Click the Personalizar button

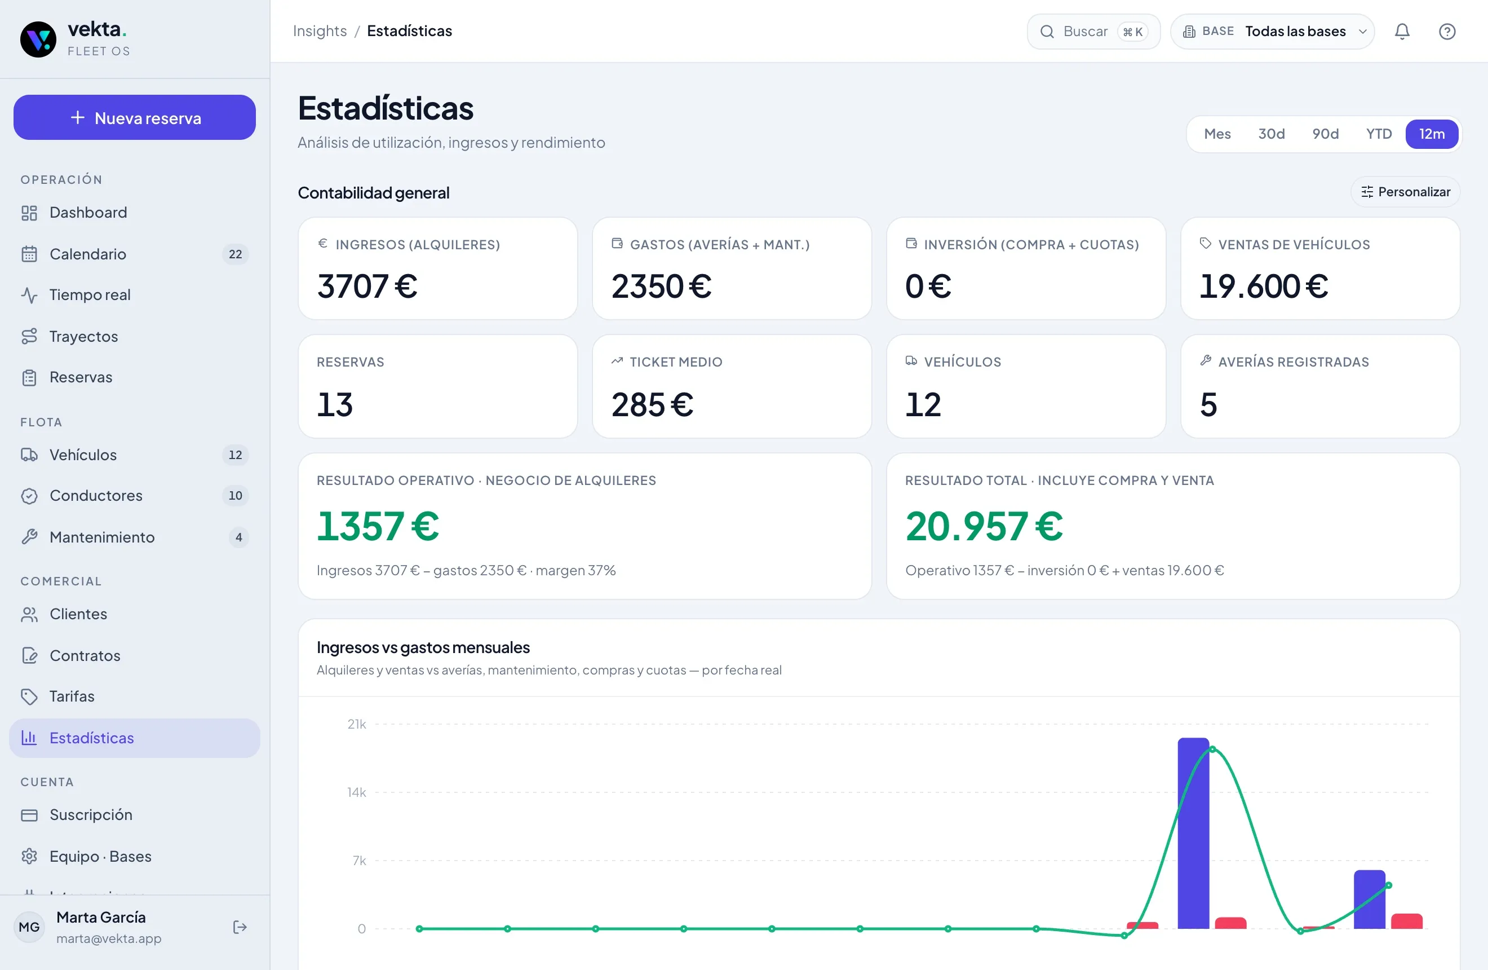(x=1406, y=192)
